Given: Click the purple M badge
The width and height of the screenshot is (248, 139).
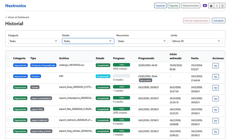Looking at the screenshot, I should (205, 6).
